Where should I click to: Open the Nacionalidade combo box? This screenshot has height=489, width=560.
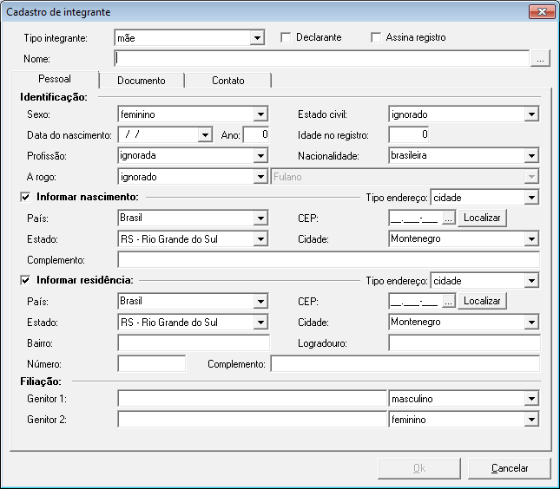tap(531, 156)
